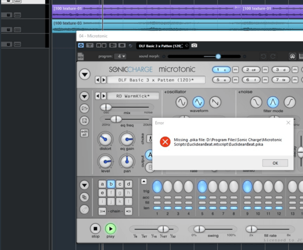This screenshot has width=303, height=250.
Task: Play the pattern
Action: (x=110, y=228)
